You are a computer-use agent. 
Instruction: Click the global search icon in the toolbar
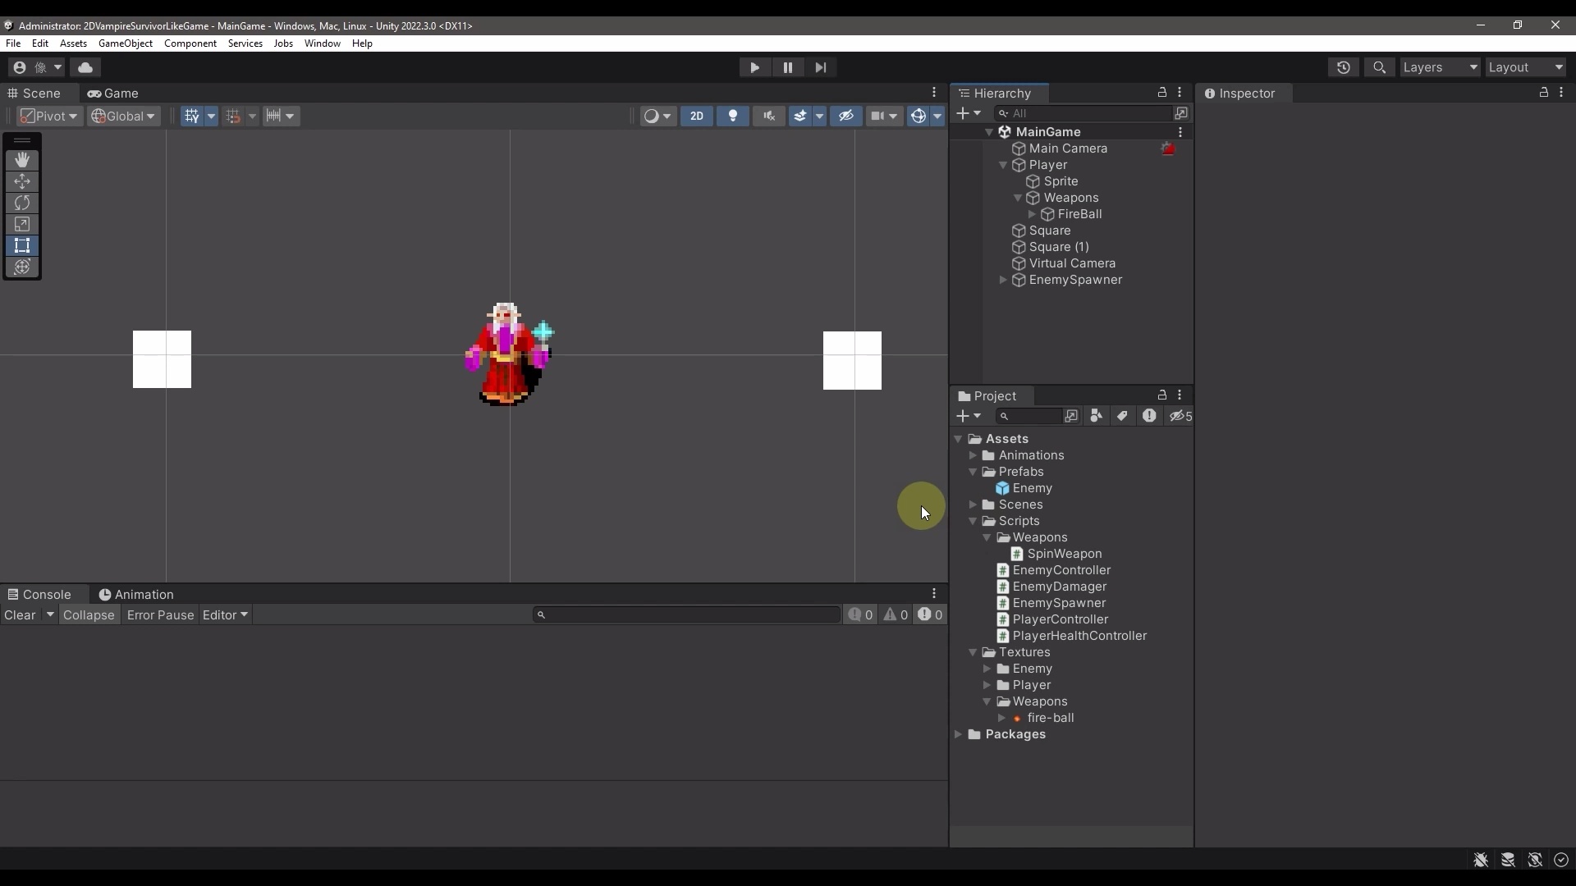pos(1380,67)
